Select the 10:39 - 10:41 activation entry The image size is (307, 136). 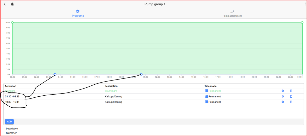[x=12, y=102]
